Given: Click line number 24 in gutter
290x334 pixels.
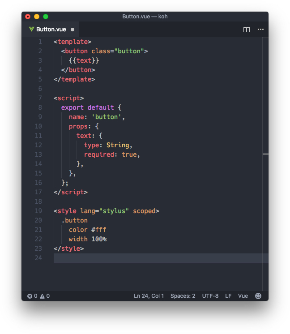Looking at the screenshot, I should pyautogui.click(x=38, y=258).
